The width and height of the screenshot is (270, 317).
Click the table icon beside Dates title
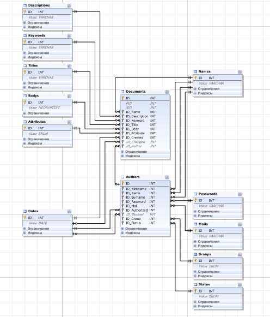point(25,211)
